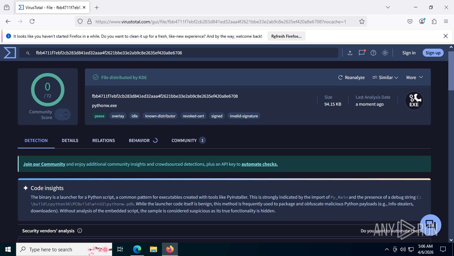Open Firefox application hamburger menu
This screenshot has width=454, height=256.
tap(446, 21)
